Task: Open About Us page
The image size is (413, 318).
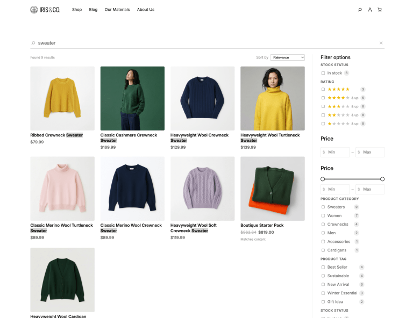Action: click(146, 10)
